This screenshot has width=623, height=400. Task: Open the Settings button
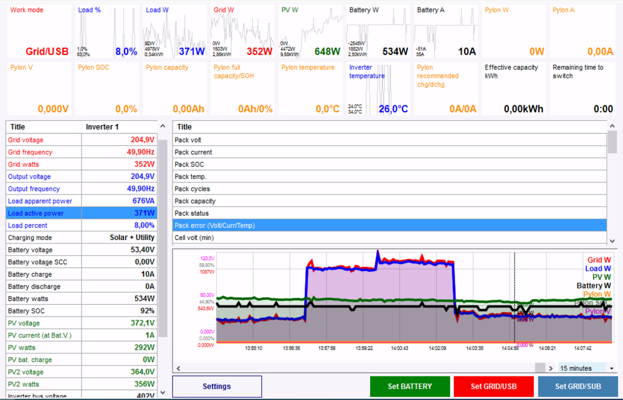tap(217, 386)
